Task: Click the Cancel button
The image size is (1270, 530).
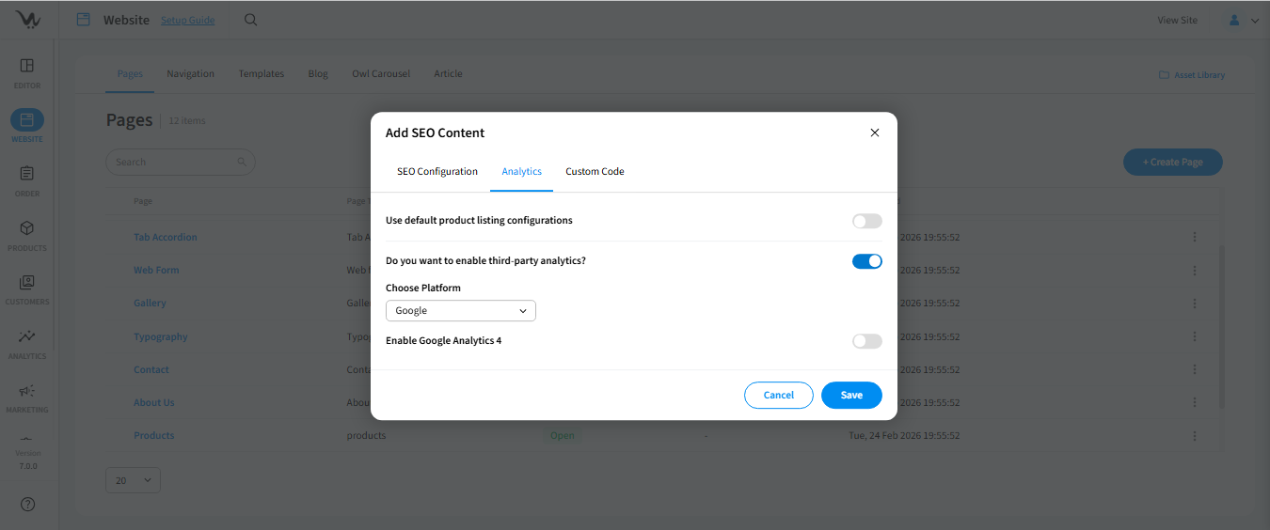Action: tap(778, 396)
